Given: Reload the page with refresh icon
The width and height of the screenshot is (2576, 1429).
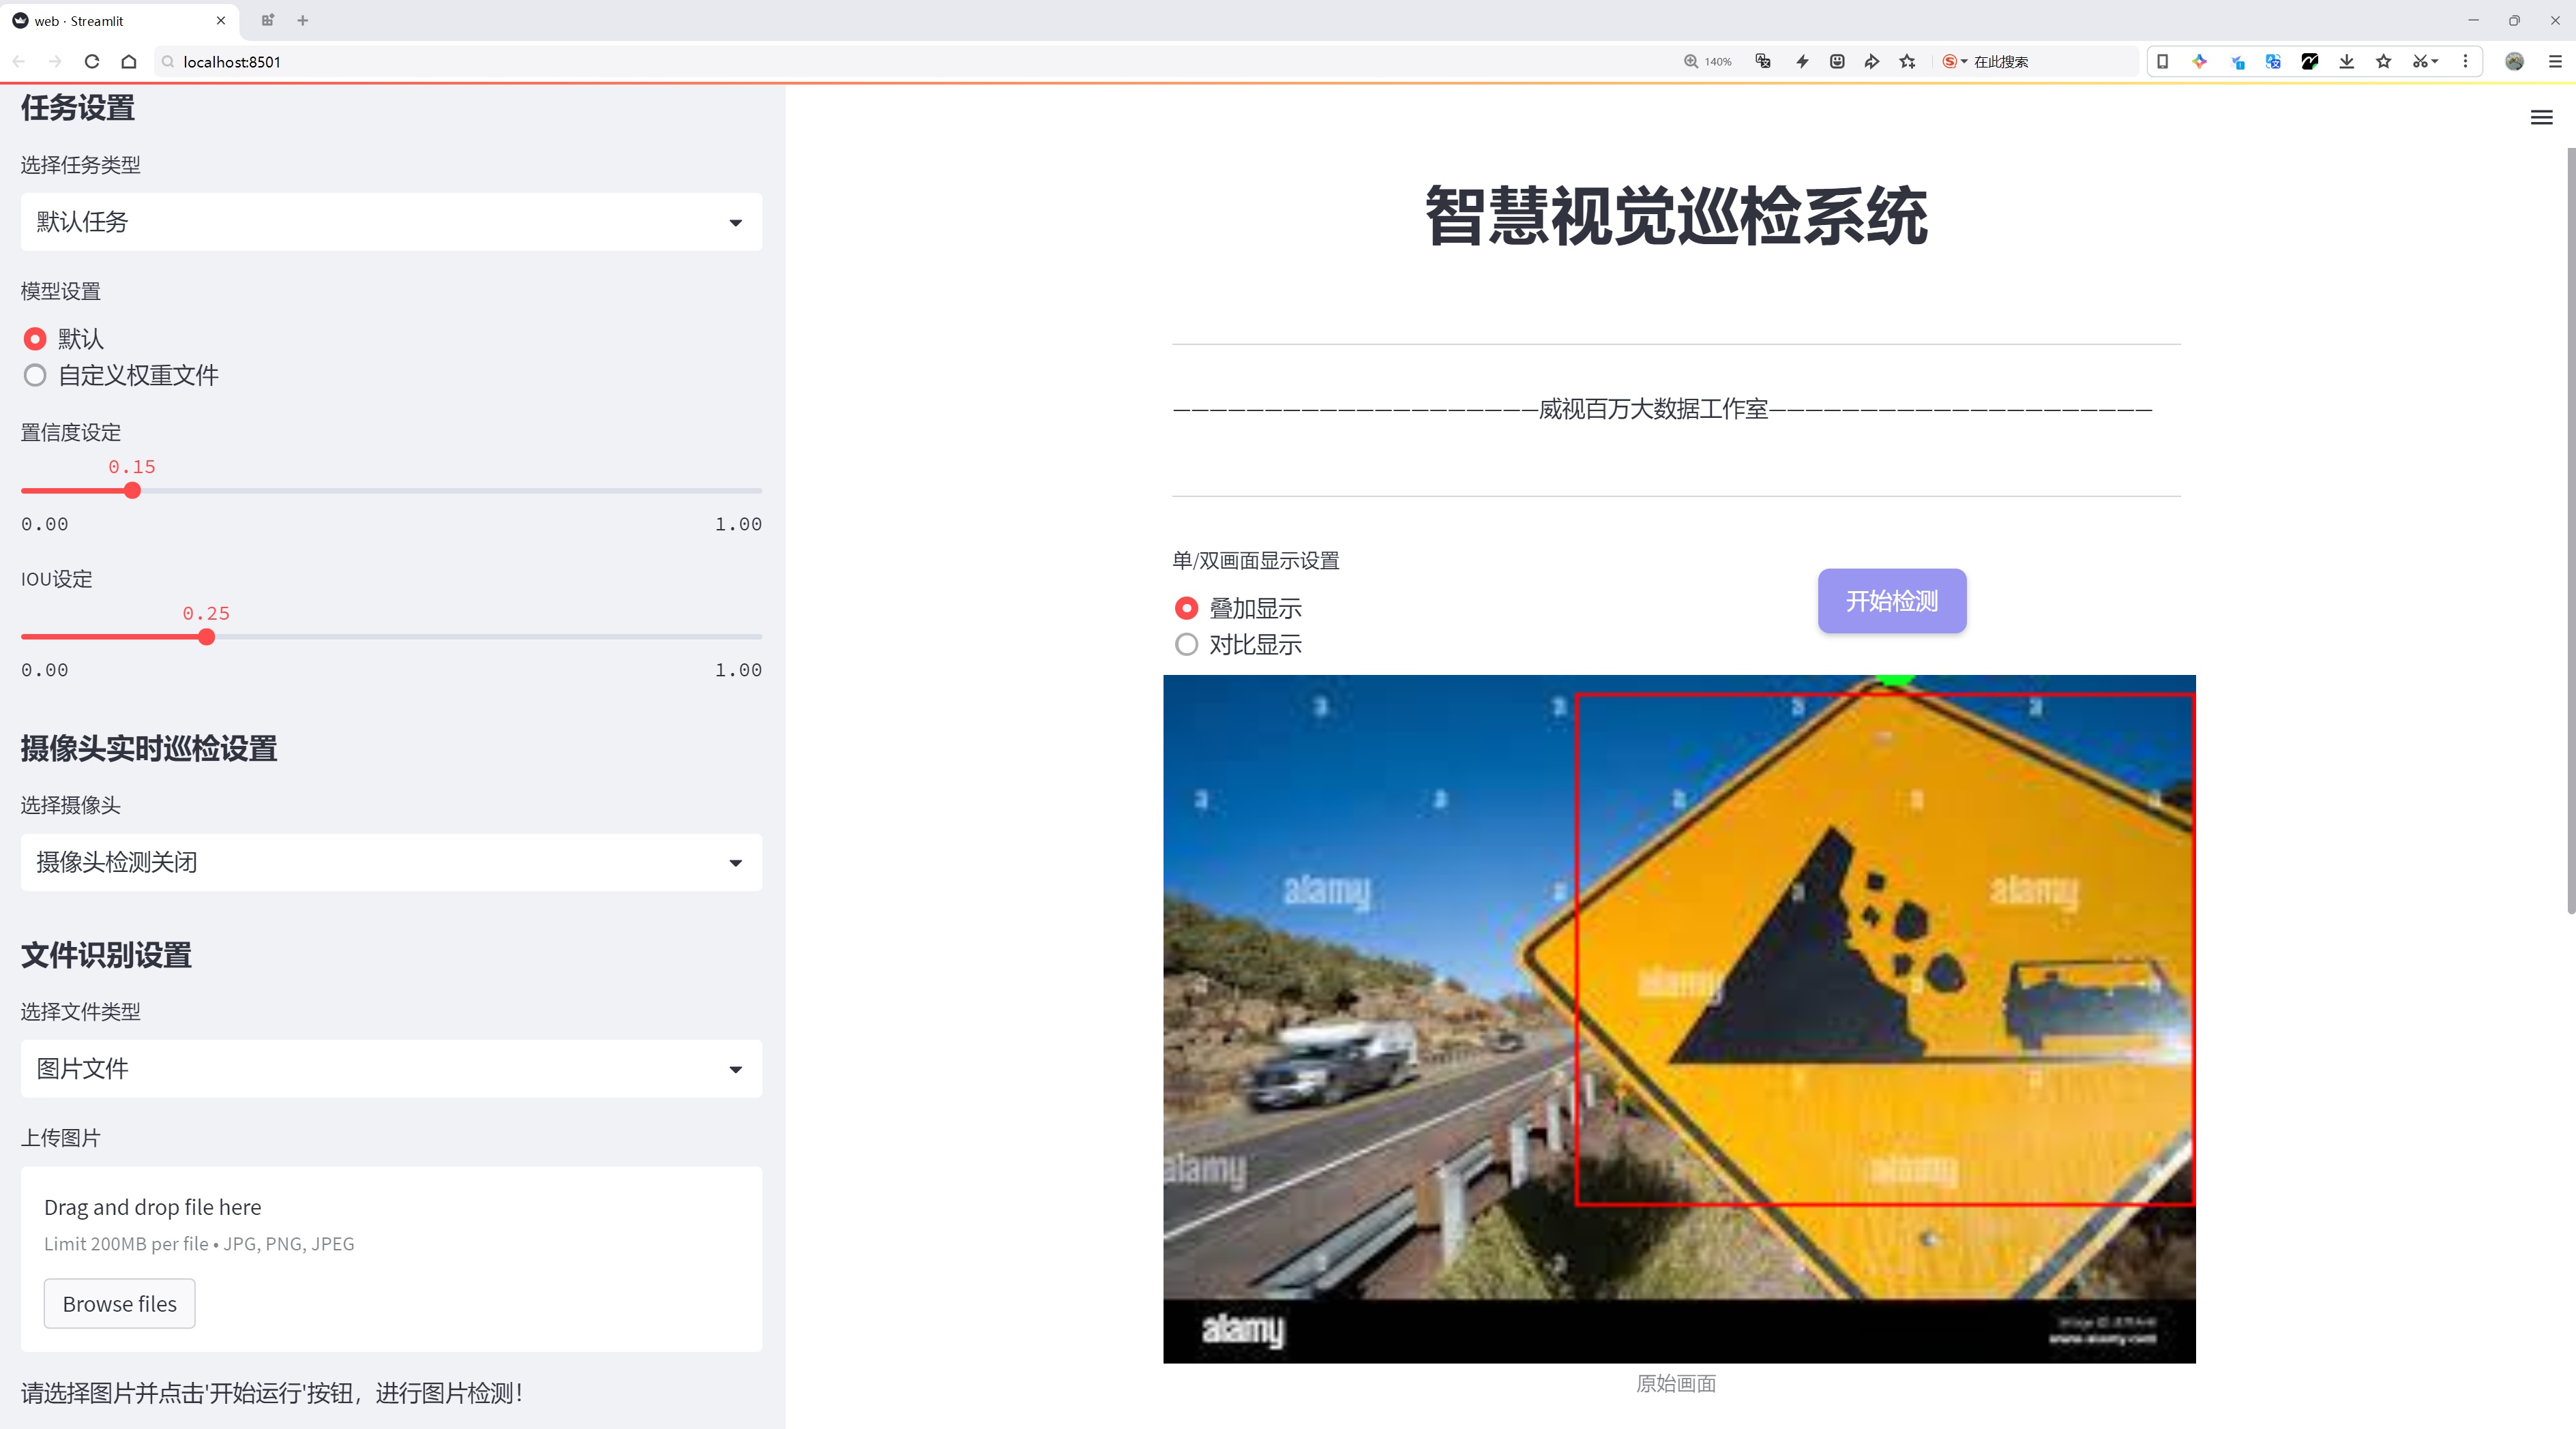Looking at the screenshot, I should point(92,62).
